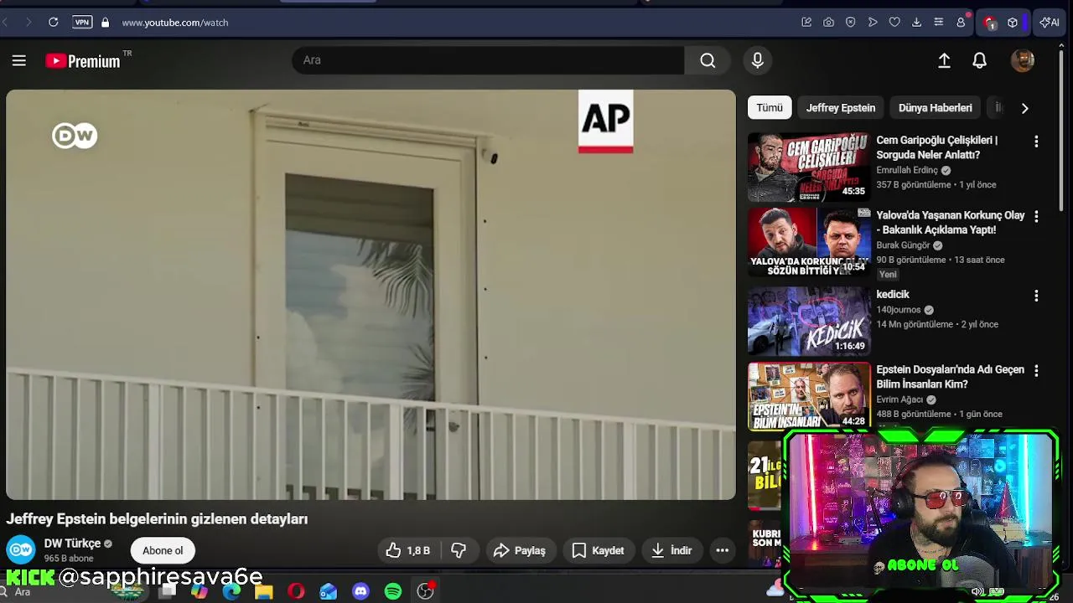The image size is (1073, 603).
Task: Open options menu for 'kedicik' video
Action: click(x=1036, y=296)
